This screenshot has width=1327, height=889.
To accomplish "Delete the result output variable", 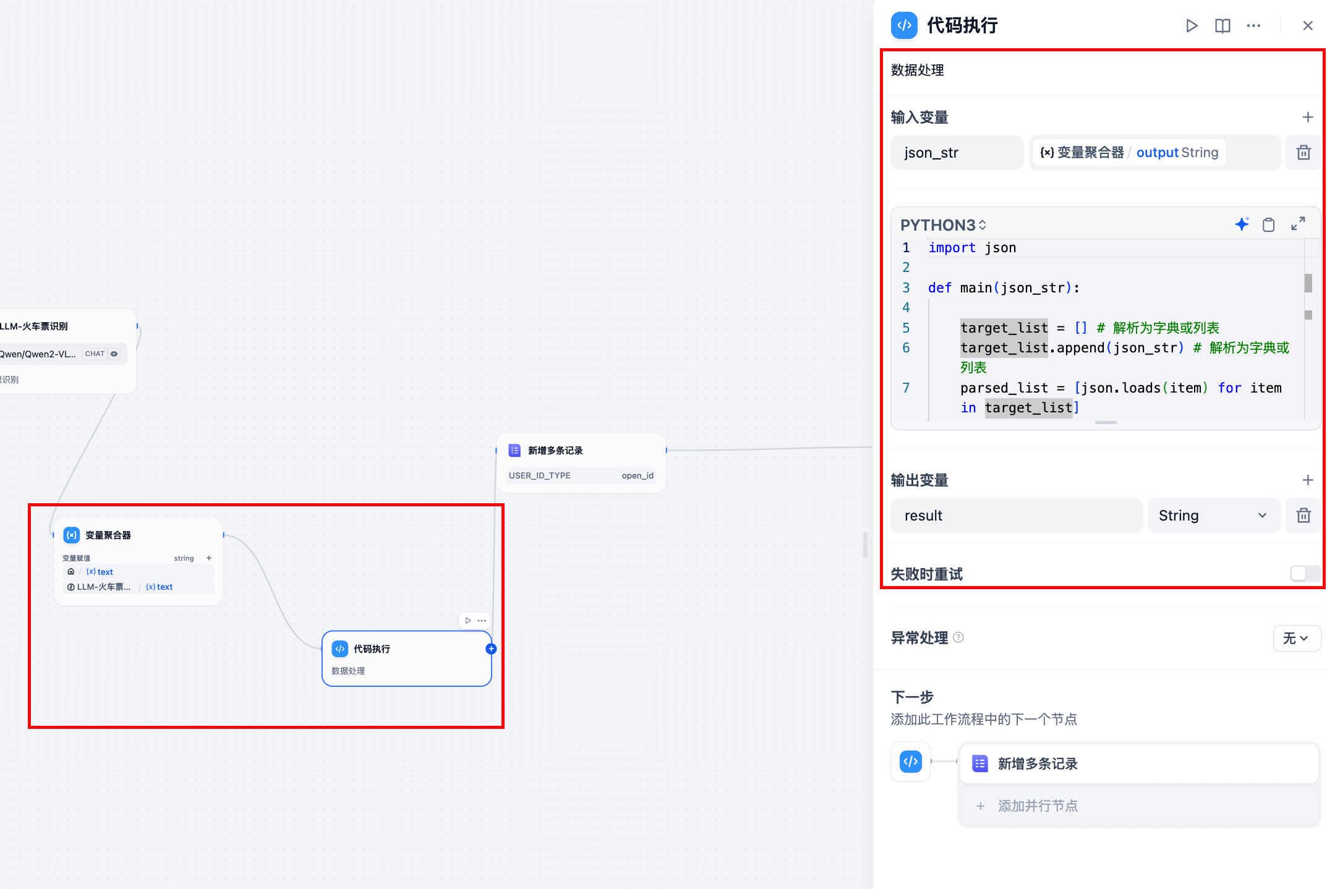I will [x=1304, y=516].
